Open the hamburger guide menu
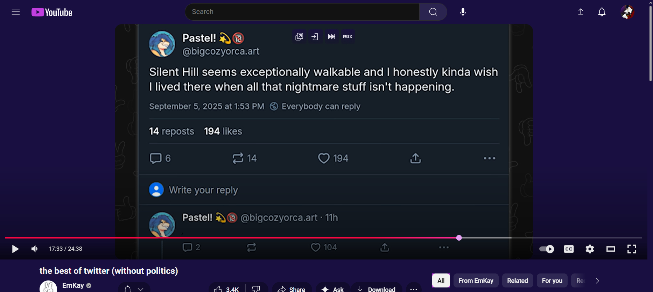 (16, 12)
